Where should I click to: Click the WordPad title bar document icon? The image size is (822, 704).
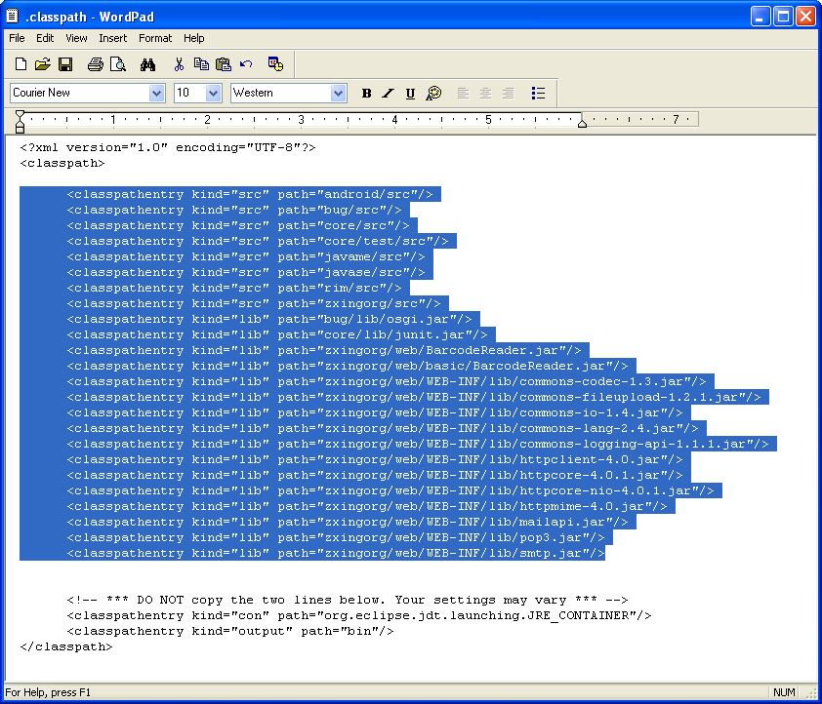click(x=13, y=17)
